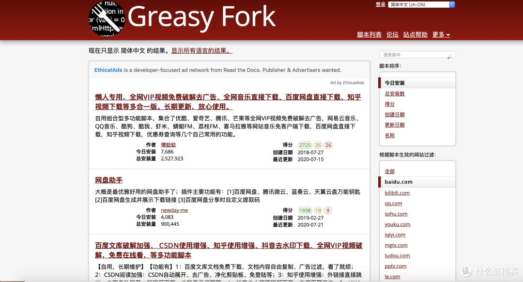Filter scripts by qq.com
The width and height of the screenshot is (523, 282).
pos(393,203)
